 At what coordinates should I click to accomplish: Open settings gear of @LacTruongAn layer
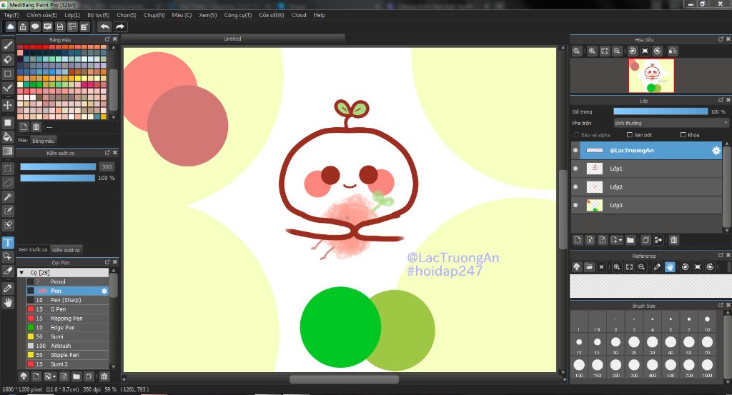click(x=716, y=150)
